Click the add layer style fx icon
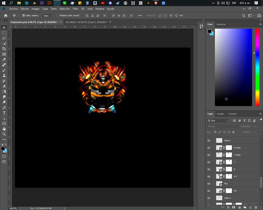 (228, 207)
